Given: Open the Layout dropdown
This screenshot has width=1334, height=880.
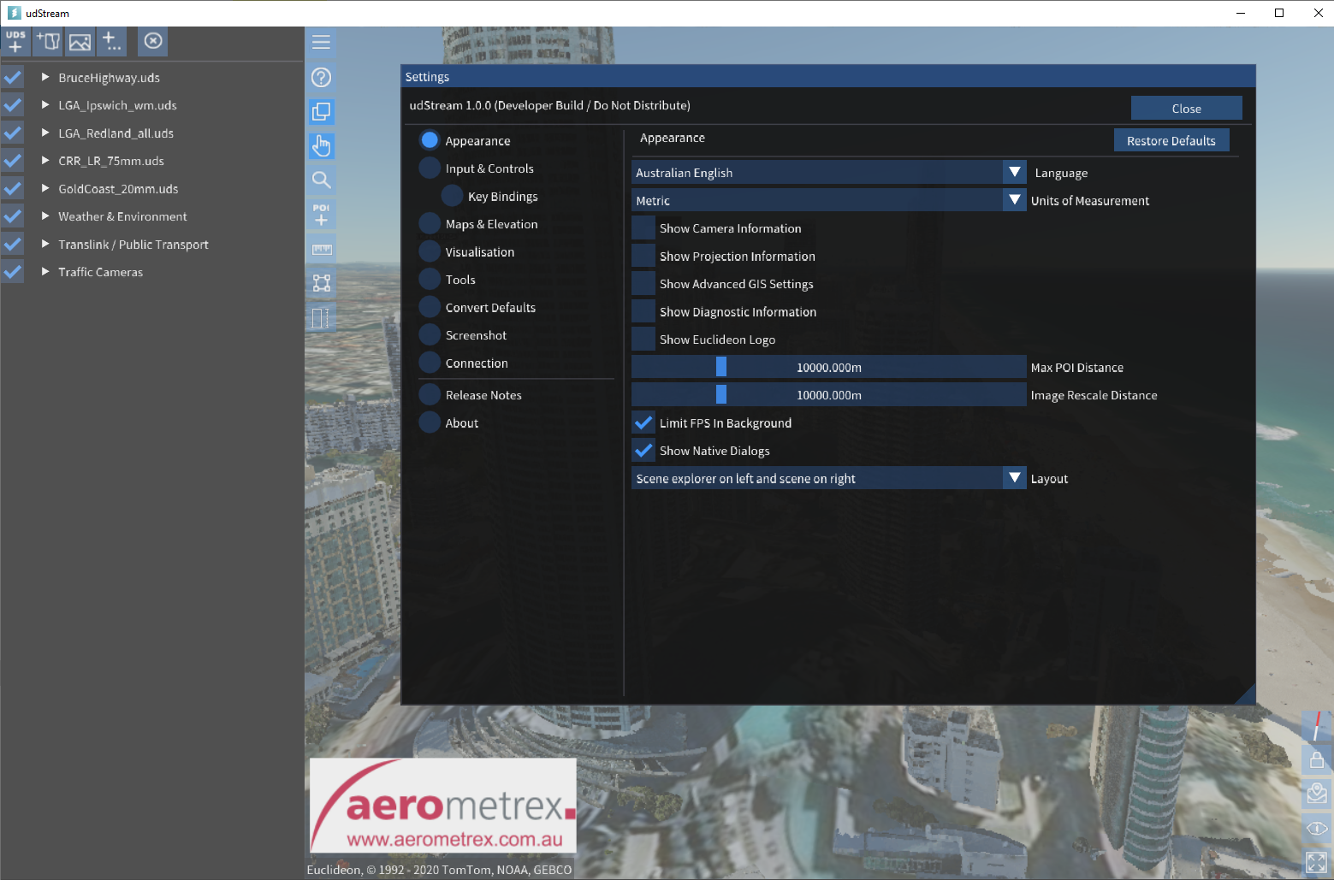Looking at the screenshot, I should pos(828,479).
